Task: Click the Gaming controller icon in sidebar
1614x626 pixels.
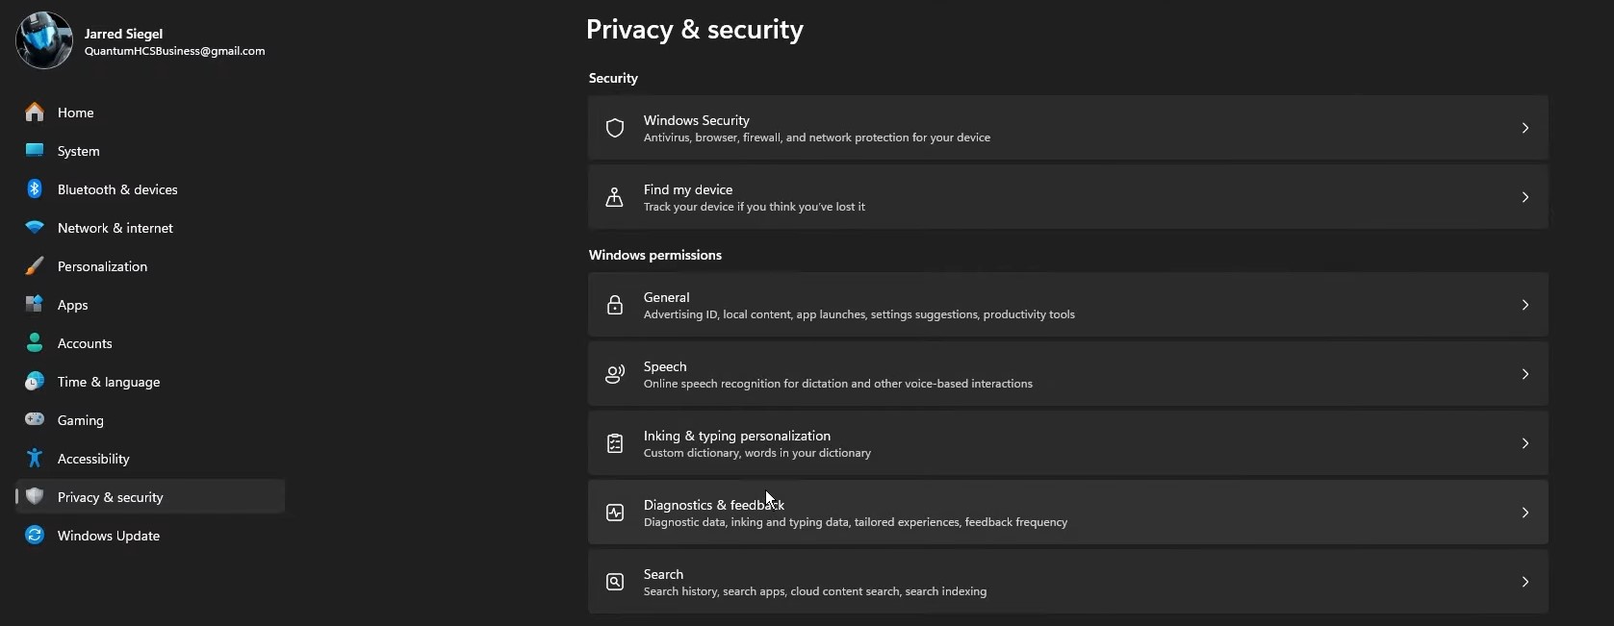Action: point(34,419)
